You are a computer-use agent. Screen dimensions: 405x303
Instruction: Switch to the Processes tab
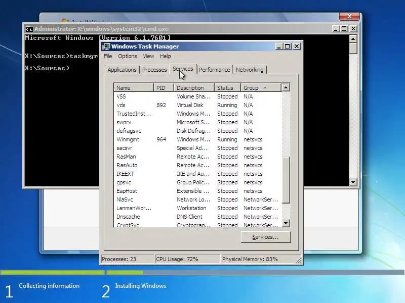[x=154, y=70]
